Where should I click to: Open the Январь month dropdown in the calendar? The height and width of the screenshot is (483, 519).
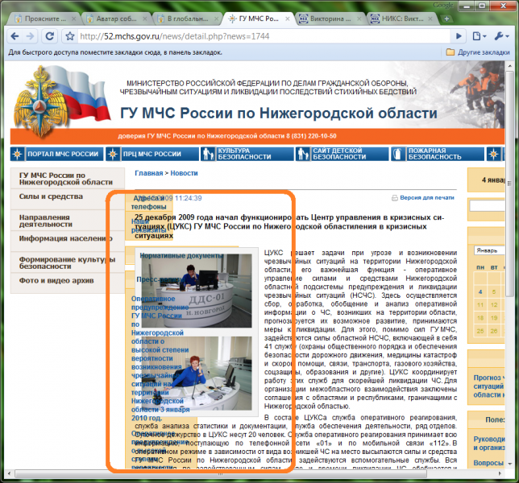point(489,250)
